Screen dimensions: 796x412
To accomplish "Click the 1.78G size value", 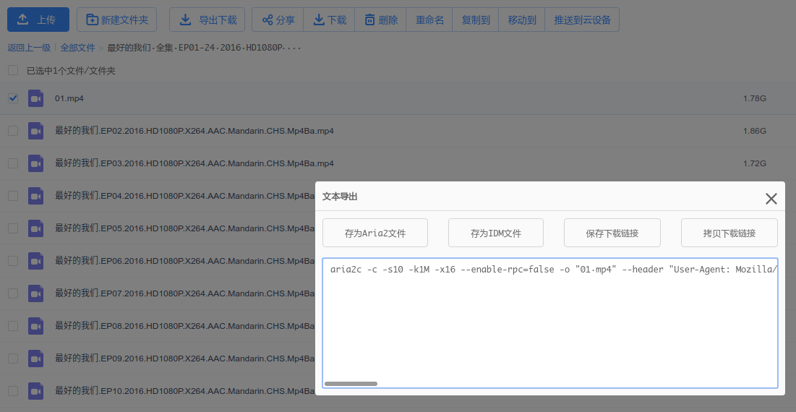I will click(x=754, y=98).
